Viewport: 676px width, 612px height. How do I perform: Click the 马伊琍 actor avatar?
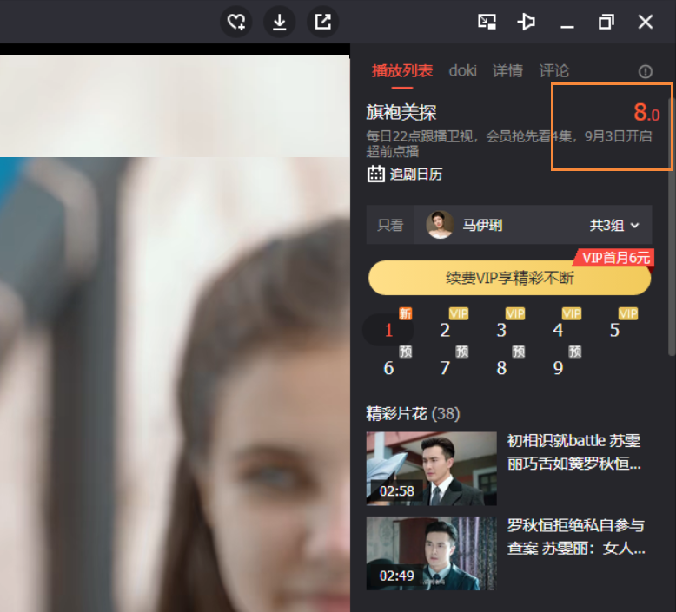click(x=440, y=225)
